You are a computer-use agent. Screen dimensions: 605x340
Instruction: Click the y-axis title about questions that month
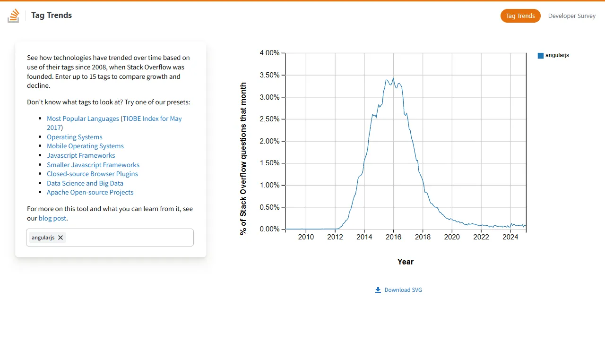point(243,159)
